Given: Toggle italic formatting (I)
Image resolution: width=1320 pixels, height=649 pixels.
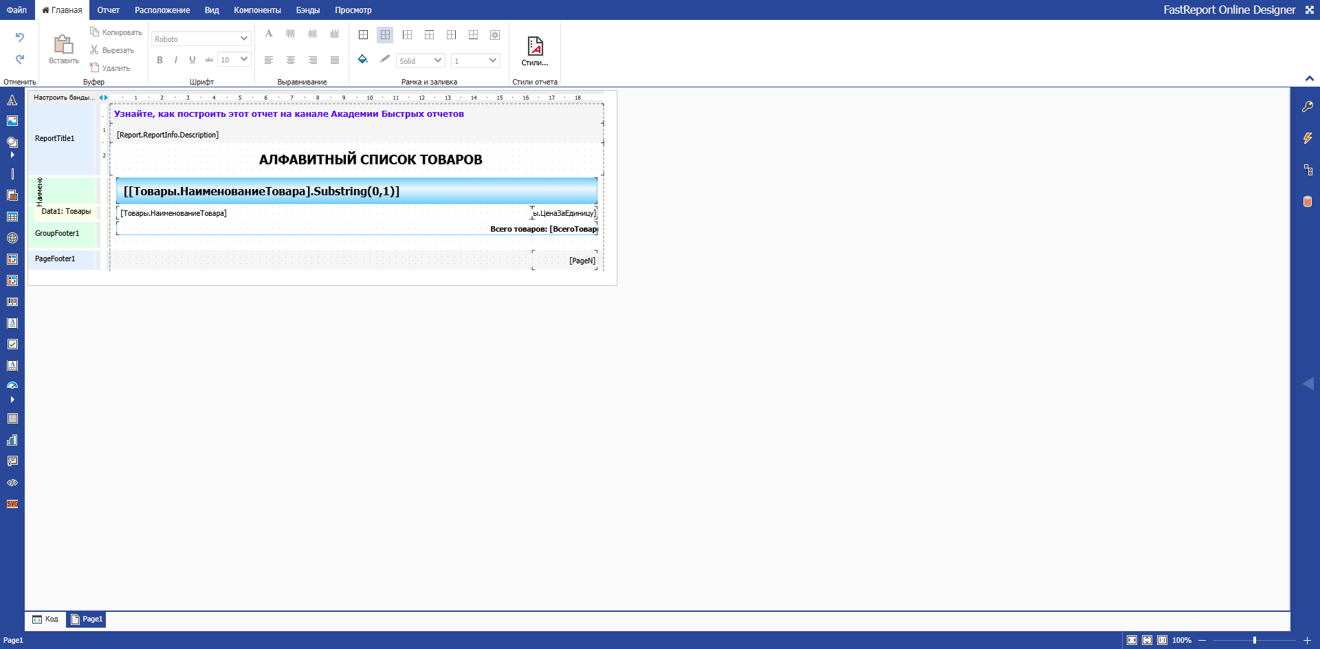Looking at the screenshot, I should tap(176, 60).
